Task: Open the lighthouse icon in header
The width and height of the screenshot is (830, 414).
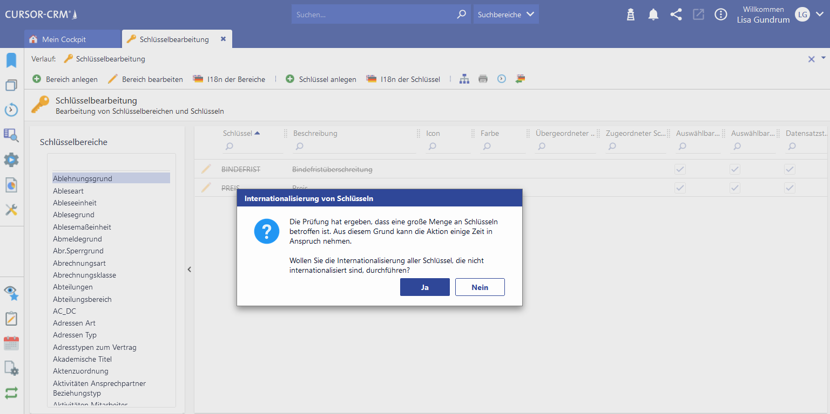Action: coord(630,15)
